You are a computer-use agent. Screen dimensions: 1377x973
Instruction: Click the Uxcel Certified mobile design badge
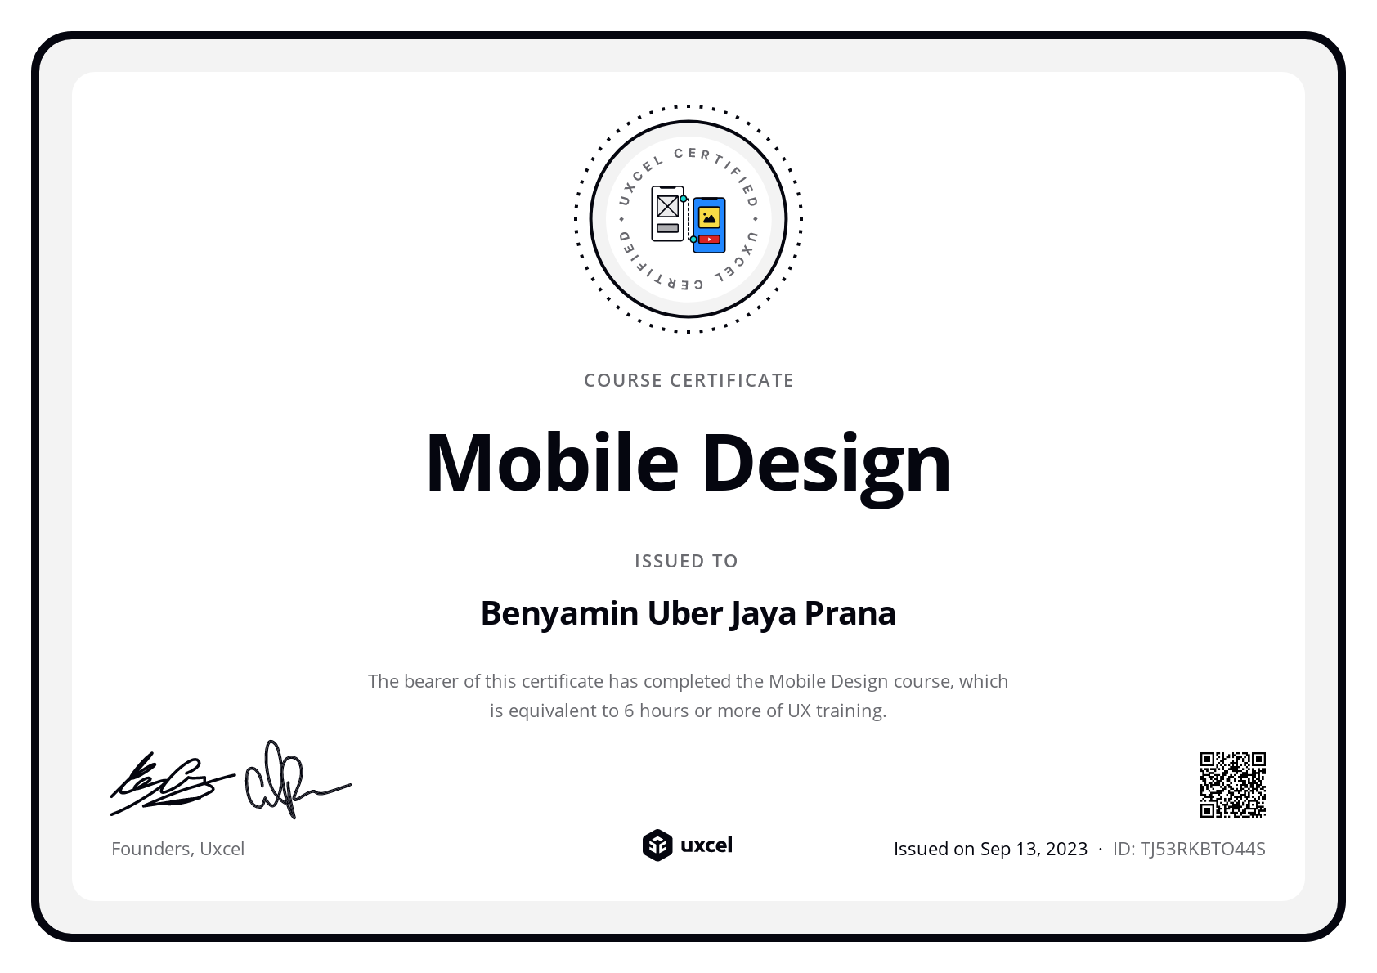point(688,218)
